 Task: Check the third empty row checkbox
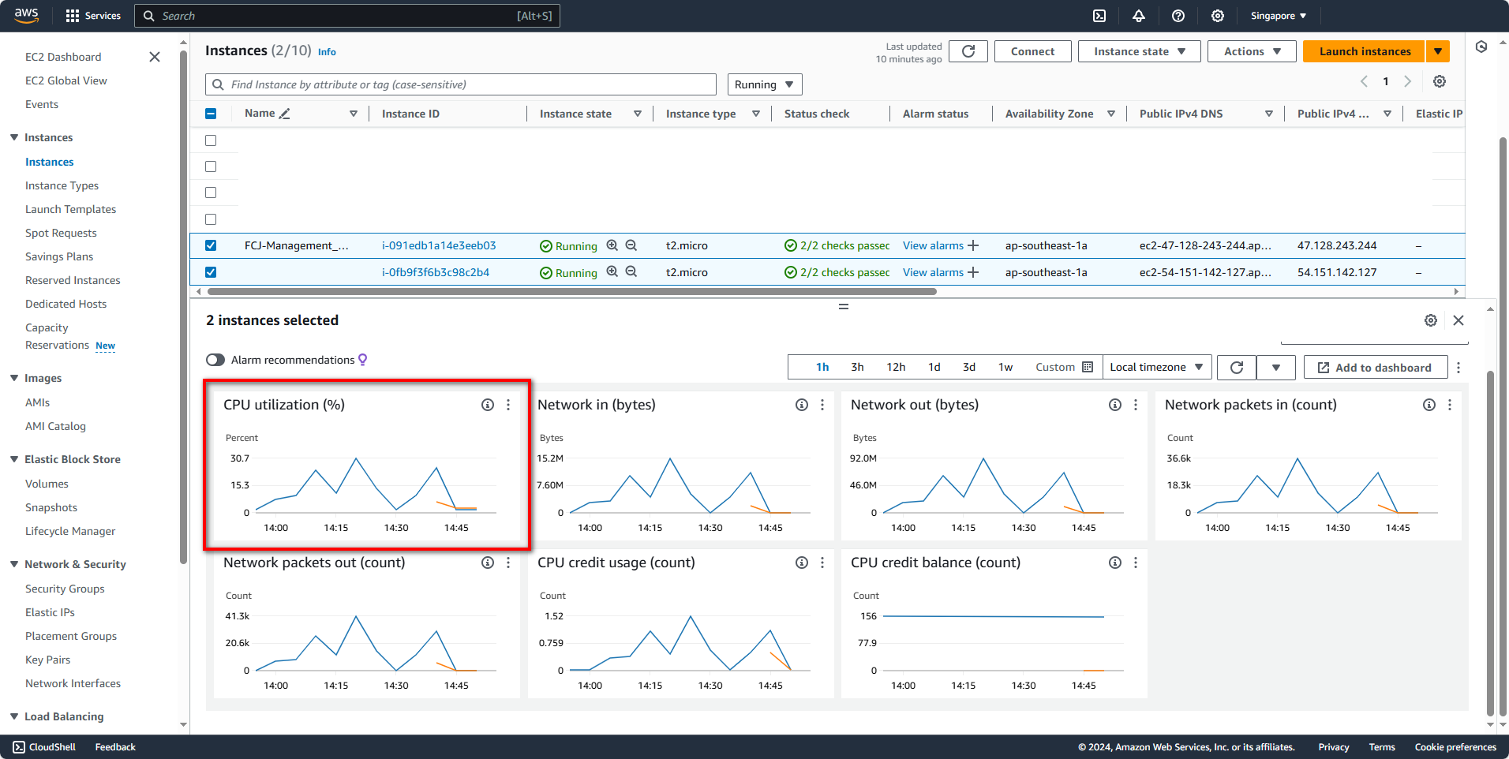point(211,193)
